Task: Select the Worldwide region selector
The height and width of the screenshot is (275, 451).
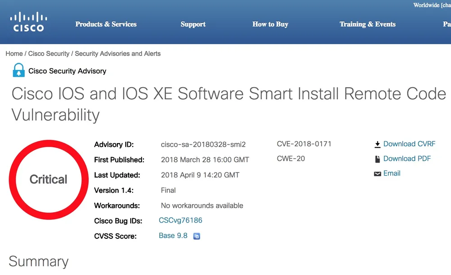Action: 431,5
